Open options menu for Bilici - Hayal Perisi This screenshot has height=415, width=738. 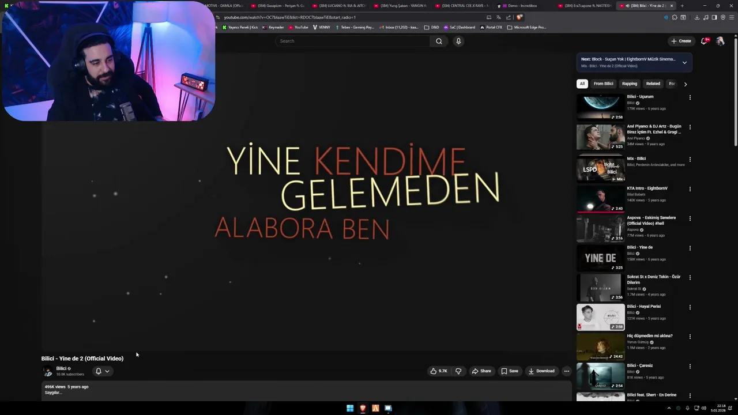[x=690, y=307]
